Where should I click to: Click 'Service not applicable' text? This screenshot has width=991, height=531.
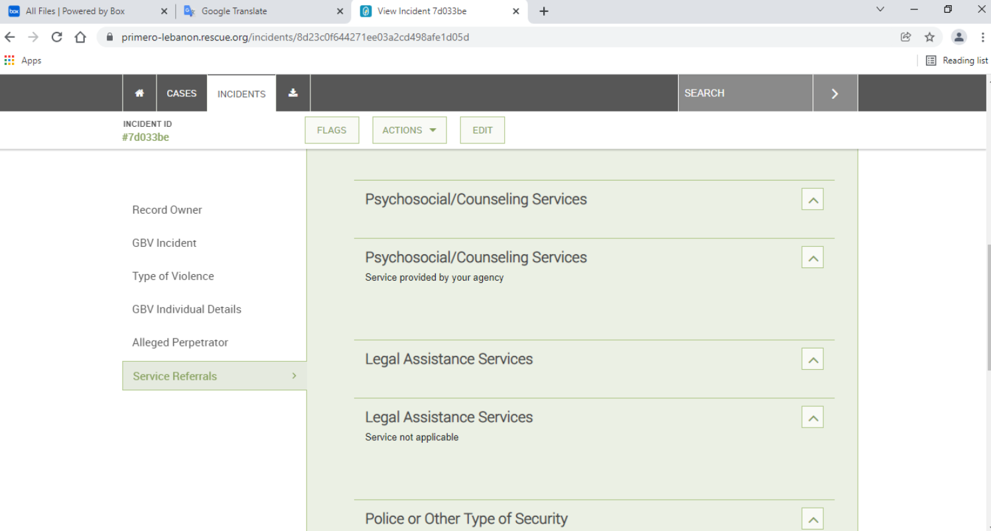[412, 437]
